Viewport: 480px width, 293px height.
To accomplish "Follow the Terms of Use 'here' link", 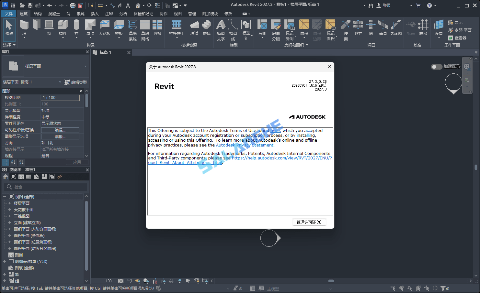I will tap(275, 131).
